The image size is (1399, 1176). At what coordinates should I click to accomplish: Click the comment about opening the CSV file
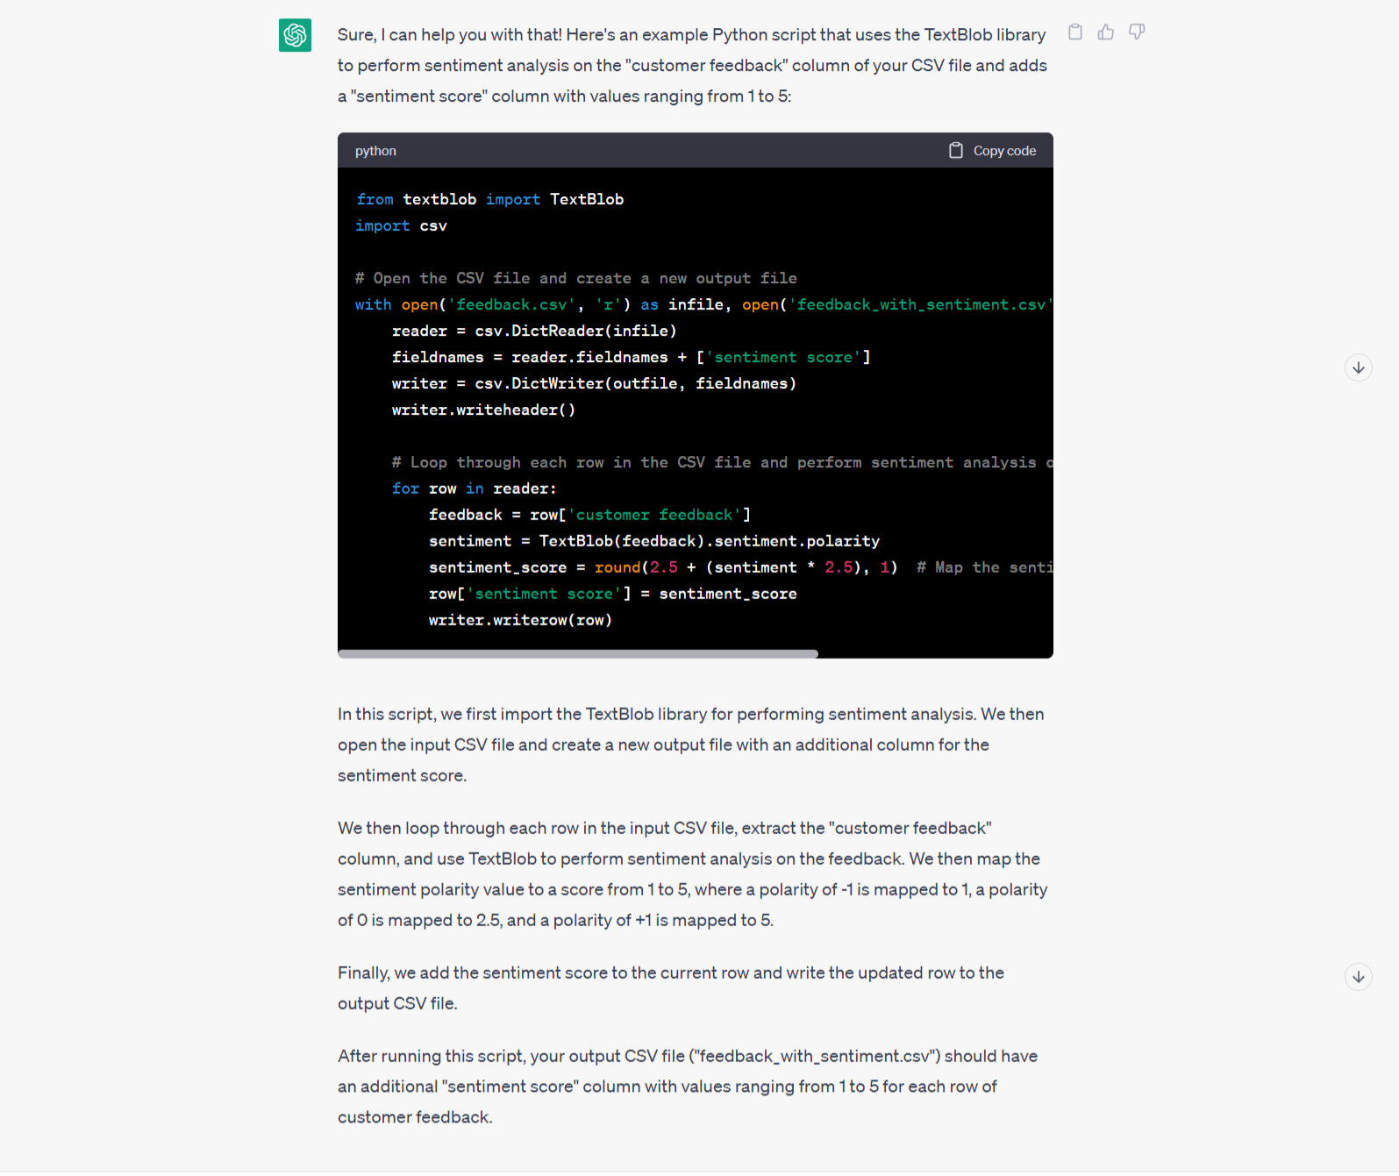pyautogui.click(x=575, y=278)
